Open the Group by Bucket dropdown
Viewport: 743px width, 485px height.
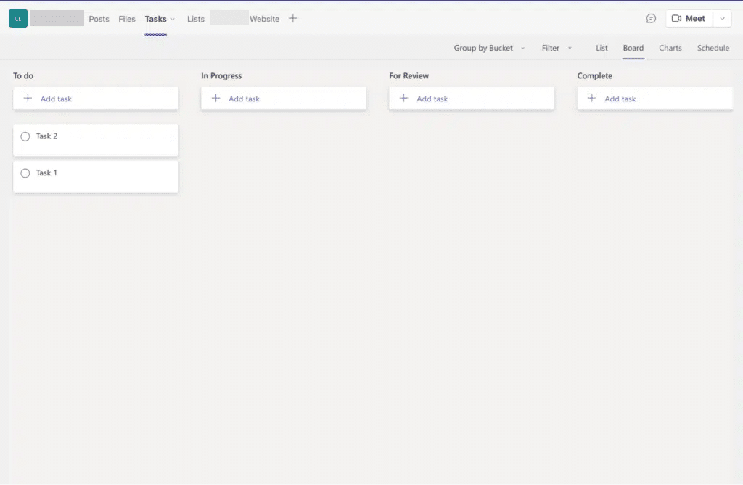(x=523, y=48)
